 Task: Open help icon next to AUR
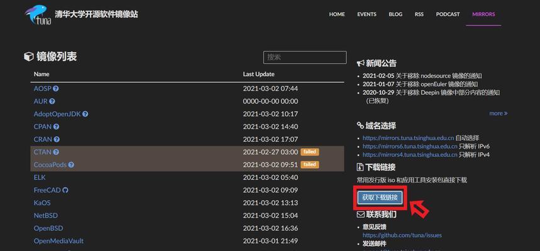click(52, 101)
